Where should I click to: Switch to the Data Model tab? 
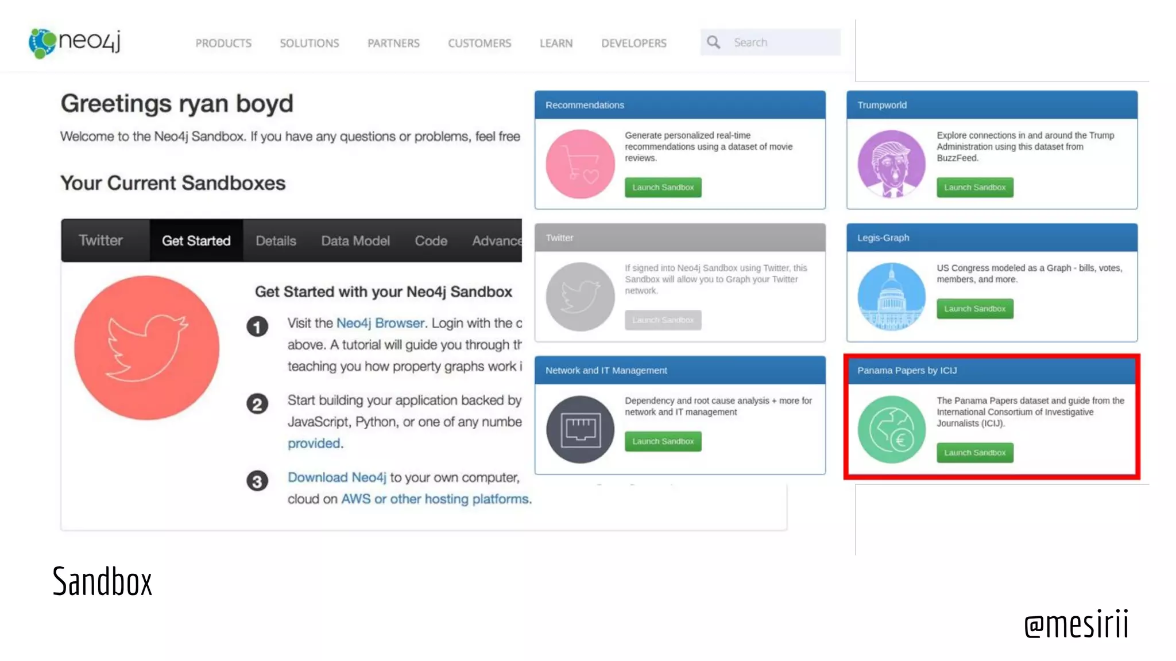(355, 241)
